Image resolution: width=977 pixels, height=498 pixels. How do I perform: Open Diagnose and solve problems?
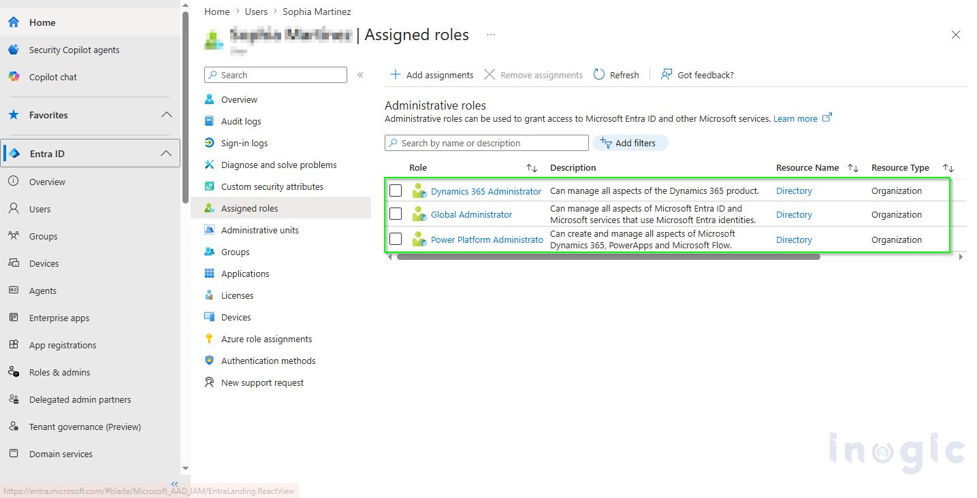[281, 165]
